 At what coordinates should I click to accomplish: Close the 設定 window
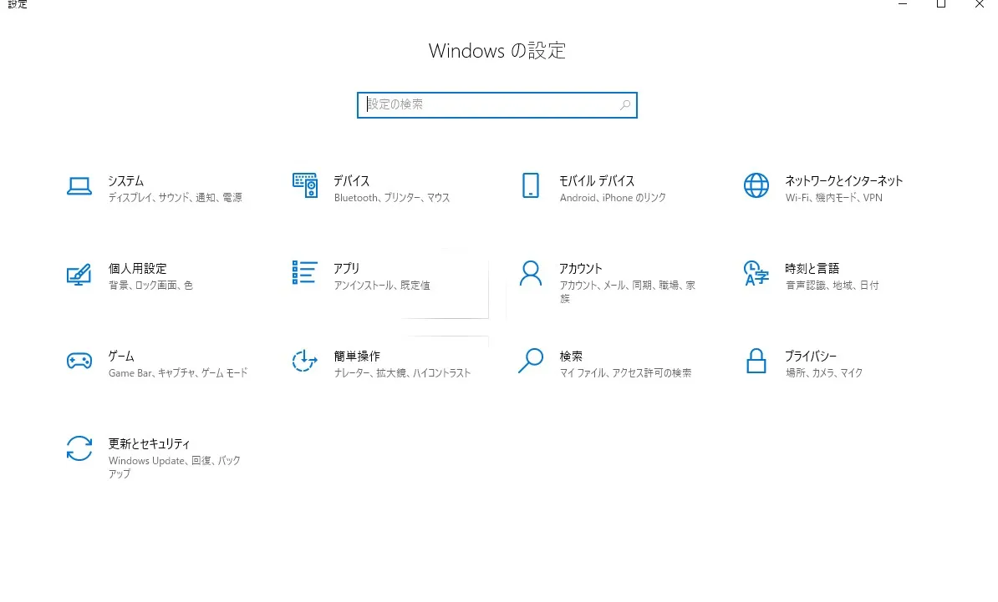[980, 4]
